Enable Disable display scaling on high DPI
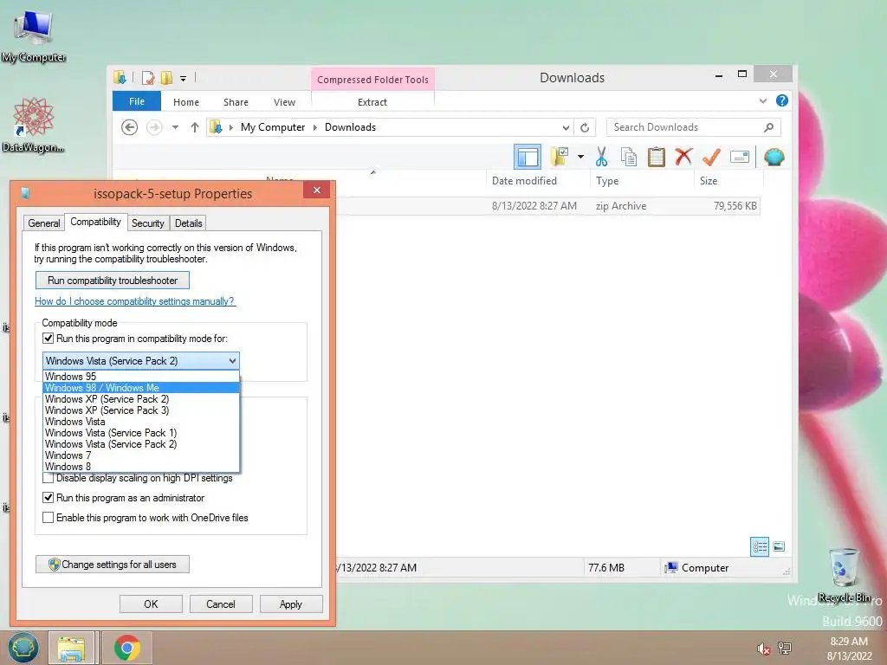Image resolution: width=887 pixels, height=665 pixels. pos(49,478)
